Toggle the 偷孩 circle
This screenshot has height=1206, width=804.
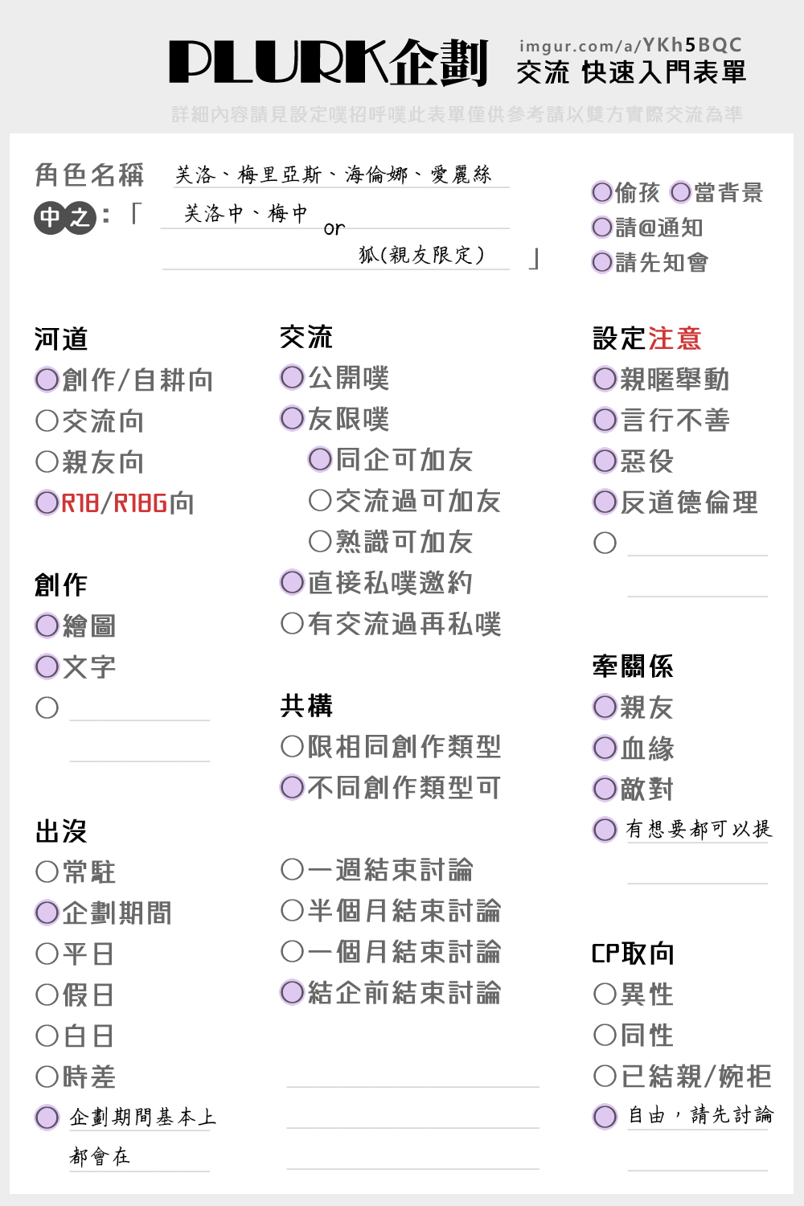point(602,192)
